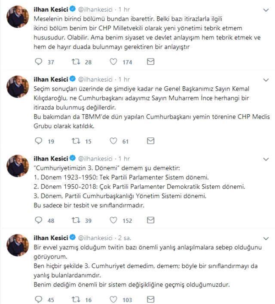This screenshot has width=275, height=304.
Task: Click envelope icon beside the 103 likes count
Action: (150, 299)
